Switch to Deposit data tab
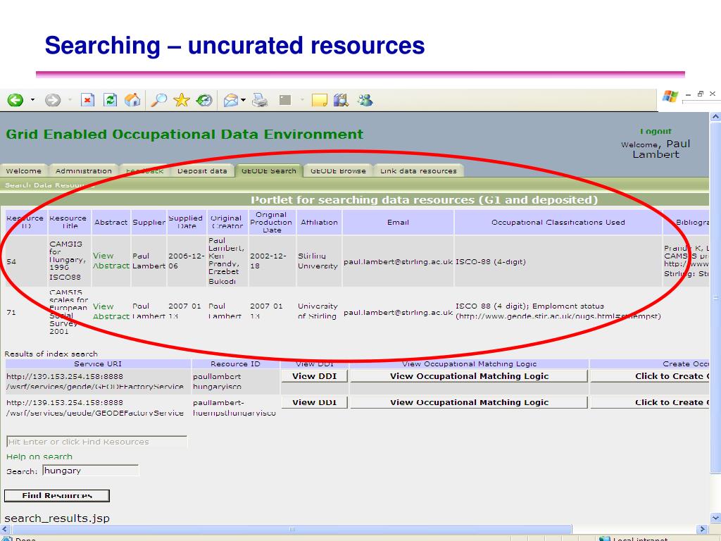Screen dimensions: 721x541 pos(202,170)
